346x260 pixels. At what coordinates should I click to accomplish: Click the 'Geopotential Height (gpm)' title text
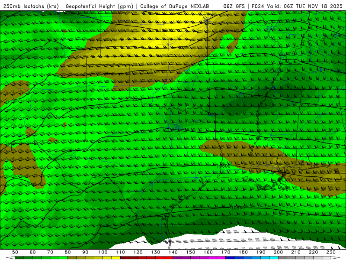point(99,6)
